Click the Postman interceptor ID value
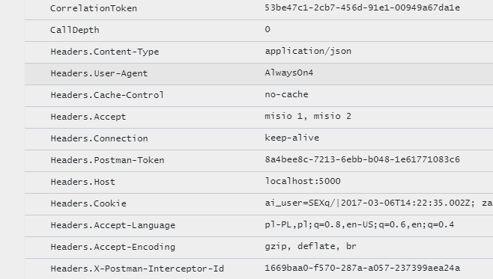 [x=362, y=268]
